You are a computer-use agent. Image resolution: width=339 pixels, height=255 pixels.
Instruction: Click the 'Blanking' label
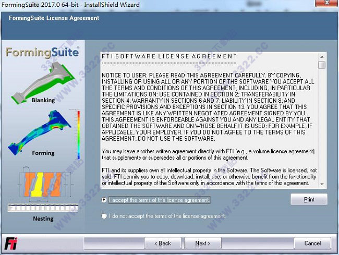point(43,100)
